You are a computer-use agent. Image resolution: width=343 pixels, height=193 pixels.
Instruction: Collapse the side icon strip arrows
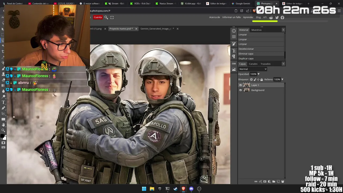pyautogui.click(x=234, y=27)
